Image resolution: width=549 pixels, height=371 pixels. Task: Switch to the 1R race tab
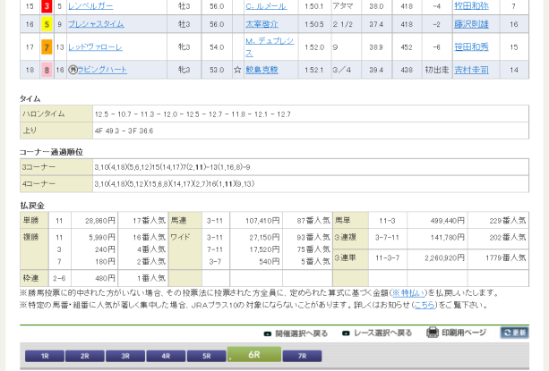tap(43, 356)
